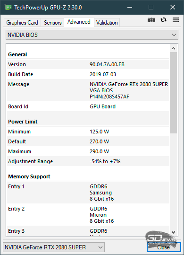184x255 pixels.
Task: Click the Message row label
Action: (19, 84)
